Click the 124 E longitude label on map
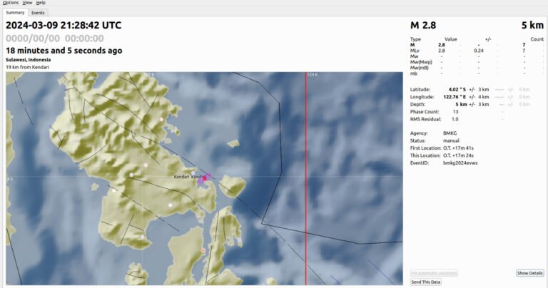The width and height of the screenshot is (548, 288). [x=313, y=75]
